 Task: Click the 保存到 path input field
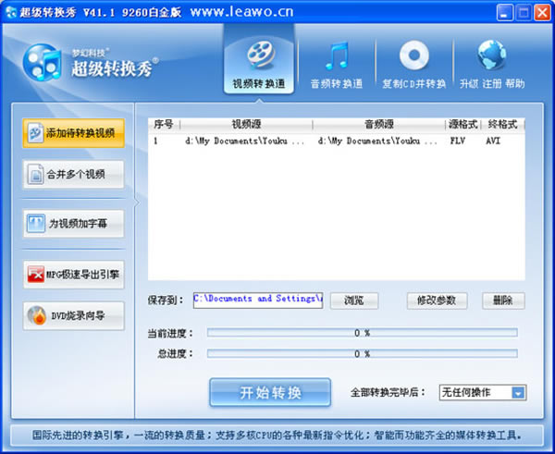click(258, 301)
